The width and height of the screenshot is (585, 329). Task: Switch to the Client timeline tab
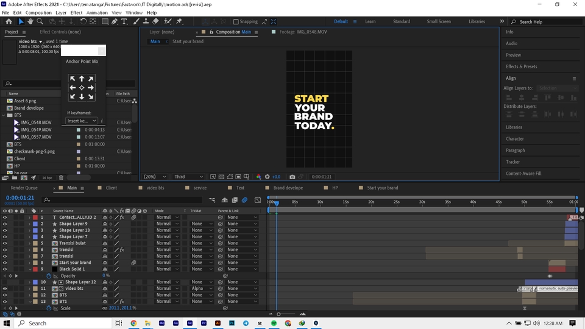111,188
